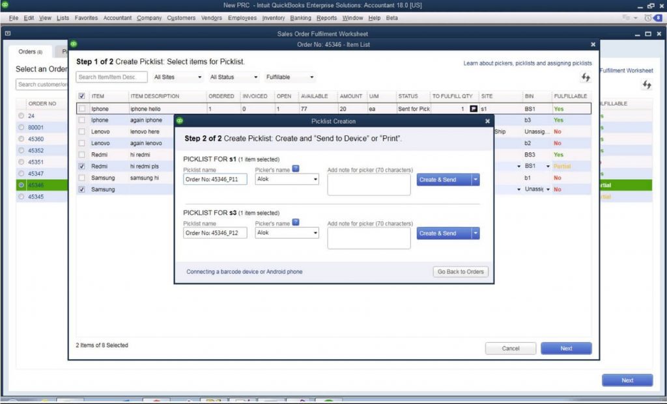Check the Iphone 'iphone hello' row checkbox
The image size is (667, 404).
pos(81,109)
